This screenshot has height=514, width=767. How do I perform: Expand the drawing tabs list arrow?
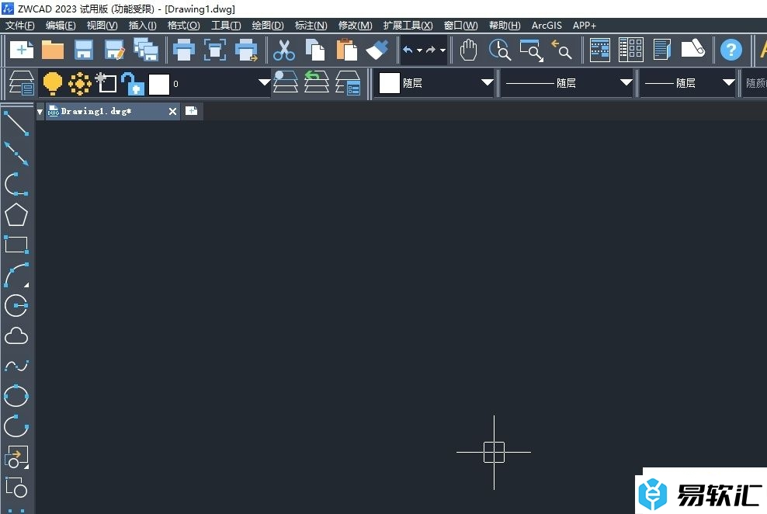pos(40,112)
